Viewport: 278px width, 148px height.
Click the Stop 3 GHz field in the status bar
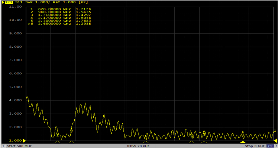click(x=255, y=146)
